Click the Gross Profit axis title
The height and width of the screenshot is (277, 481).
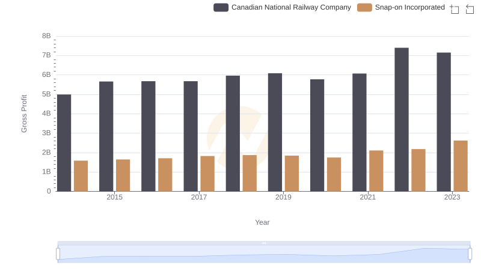(x=24, y=114)
